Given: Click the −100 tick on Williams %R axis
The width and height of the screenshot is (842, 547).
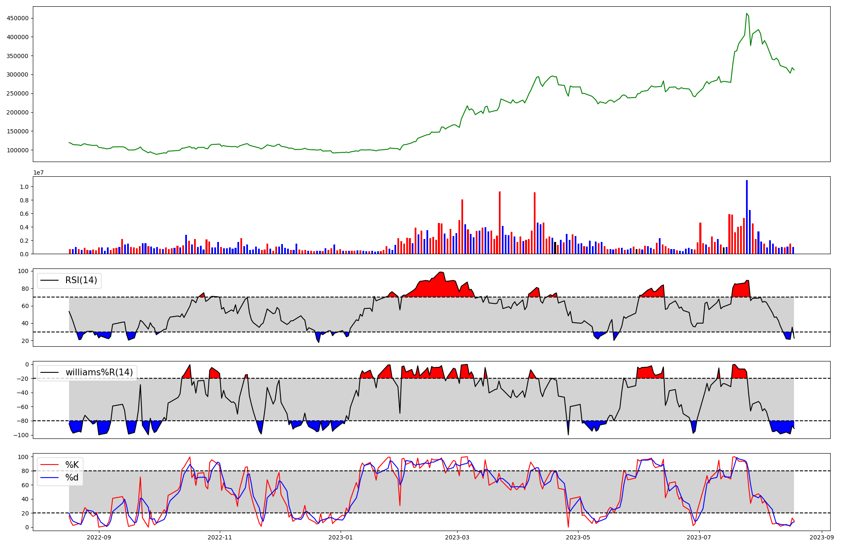Looking at the screenshot, I should (x=20, y=435).
